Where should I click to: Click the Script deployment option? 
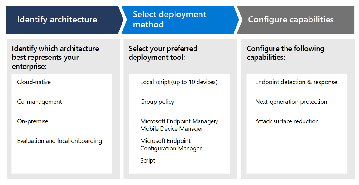pyautogui.click(x=148, y=161)
